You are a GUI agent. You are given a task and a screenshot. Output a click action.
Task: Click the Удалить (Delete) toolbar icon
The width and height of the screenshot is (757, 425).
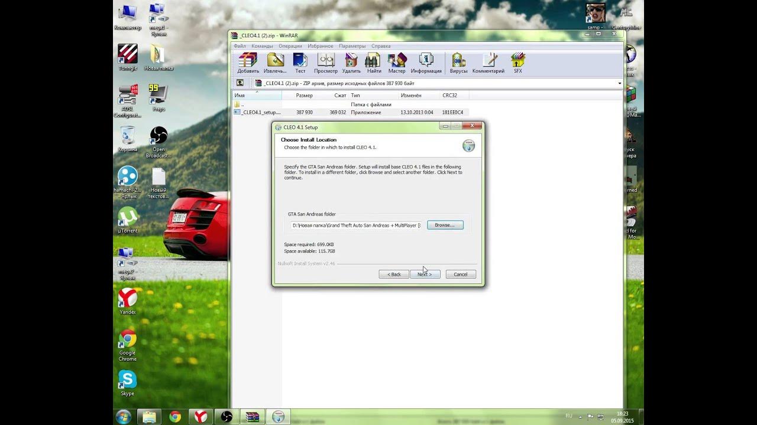tap(351, 63)
